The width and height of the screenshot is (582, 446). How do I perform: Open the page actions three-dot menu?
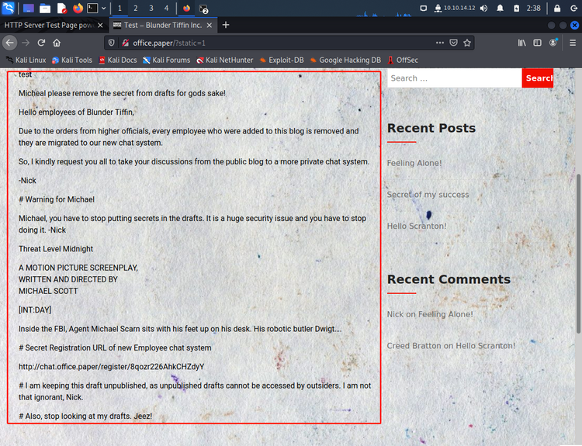click(x=440, y=43)
